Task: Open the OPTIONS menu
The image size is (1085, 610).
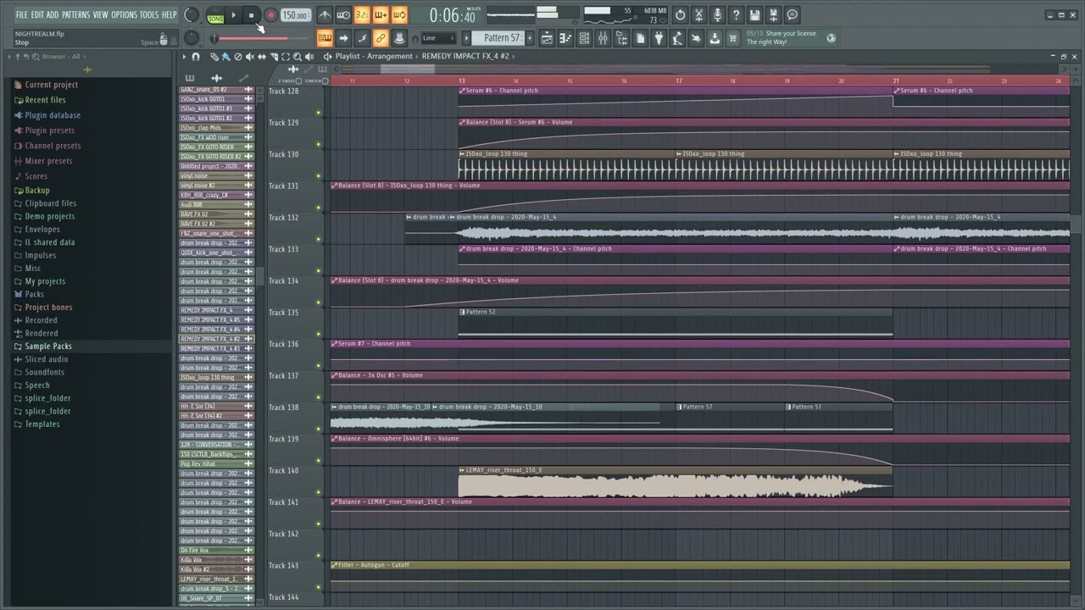Action: click(x=124, y=15)
